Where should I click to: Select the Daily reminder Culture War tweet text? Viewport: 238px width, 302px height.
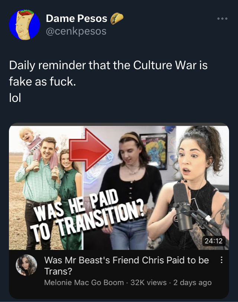[108, 73]
